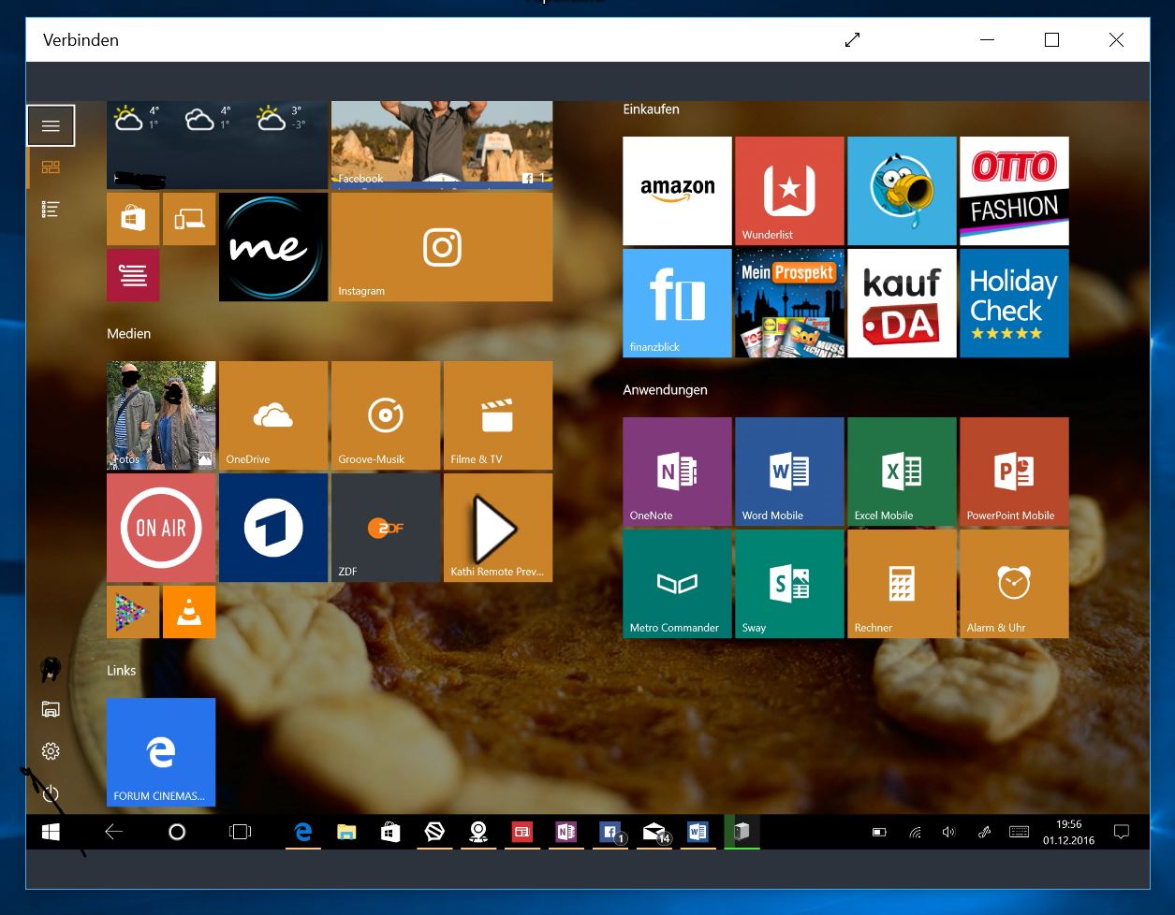Click the Windows Start button
The width and height of the screenshot is (1175, 915).
pyautogui.click(x=51, y=832)
